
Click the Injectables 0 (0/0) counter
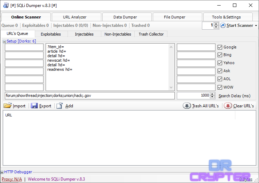(x=71, y=25)
